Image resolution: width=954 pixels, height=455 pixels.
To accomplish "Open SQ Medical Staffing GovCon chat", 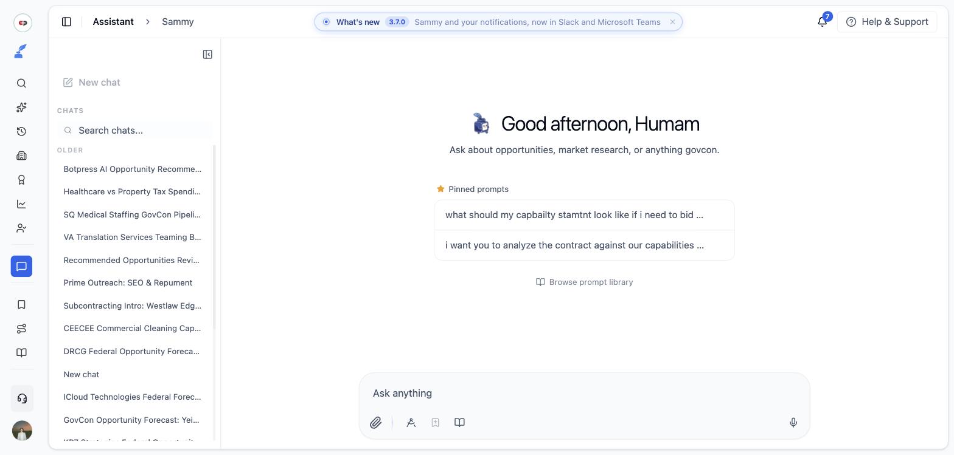I will click(x=132, y=214).
